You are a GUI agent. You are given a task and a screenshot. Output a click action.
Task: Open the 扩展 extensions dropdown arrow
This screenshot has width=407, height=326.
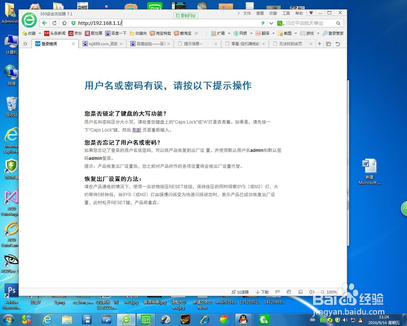click(230, 33)
